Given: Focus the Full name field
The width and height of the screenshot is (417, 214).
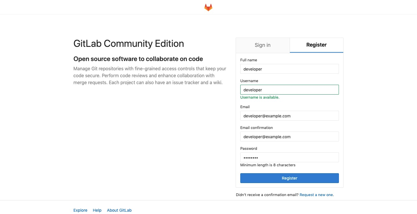Looking at the screenshot, I should click(290, 69).
